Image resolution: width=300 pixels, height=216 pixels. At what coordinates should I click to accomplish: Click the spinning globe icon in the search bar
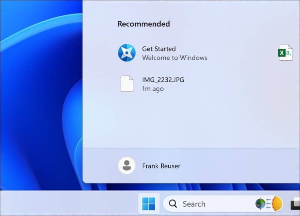260,204
